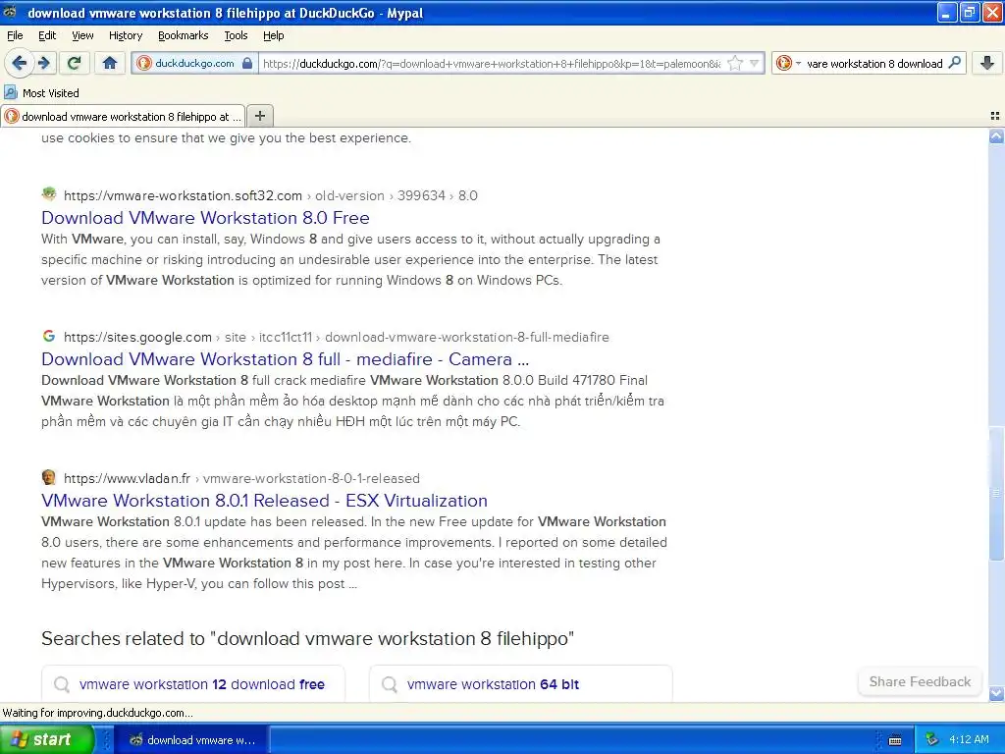Viewport: 1005px width, 754px height.
Task: Click the old-version breadcrumb in soft32 result
Action: point(349,195)
